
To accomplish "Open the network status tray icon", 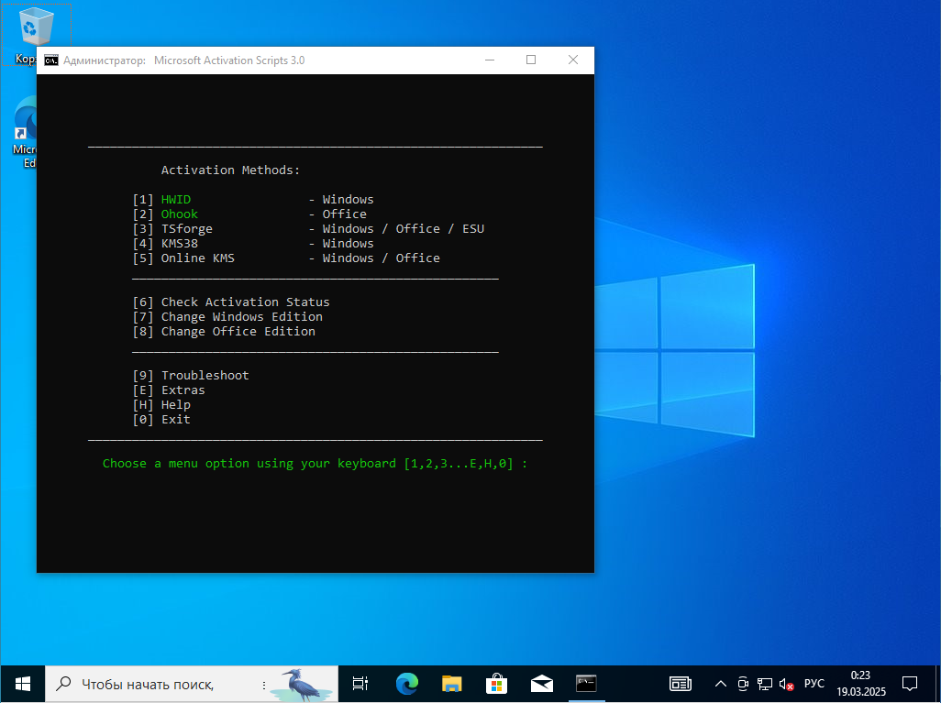I will click(765, 684).
